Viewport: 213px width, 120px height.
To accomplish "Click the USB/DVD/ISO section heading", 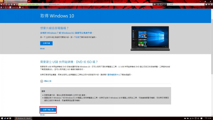I will [69, 62].
